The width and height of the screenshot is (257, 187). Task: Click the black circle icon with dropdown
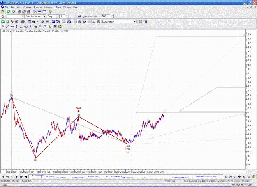pos(34,22)
